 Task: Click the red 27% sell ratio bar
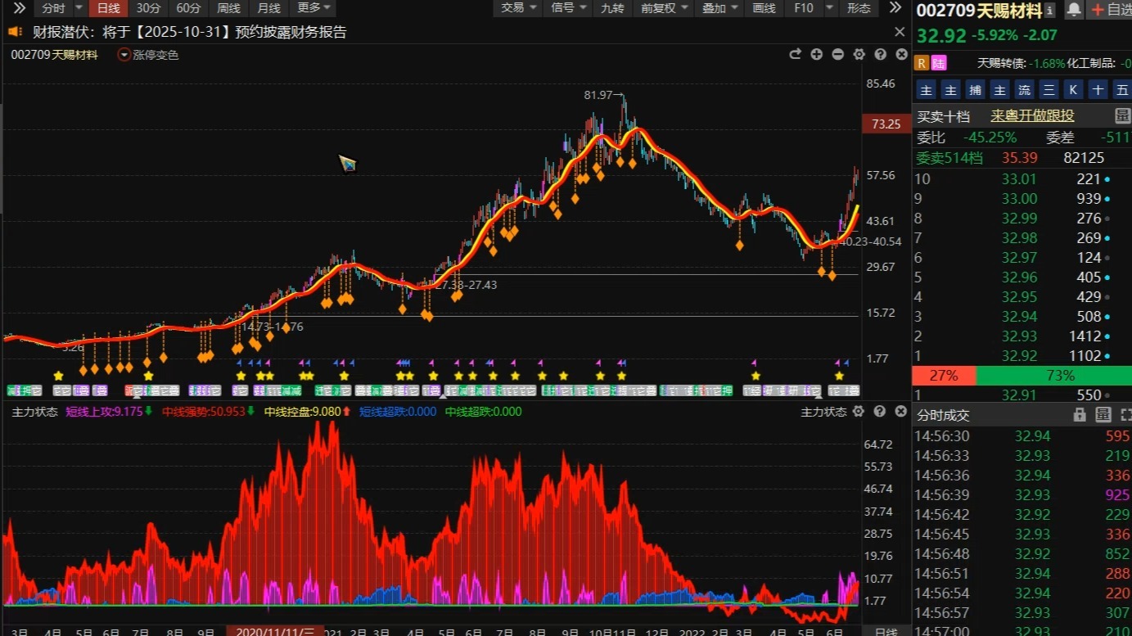tap(944, 376)
